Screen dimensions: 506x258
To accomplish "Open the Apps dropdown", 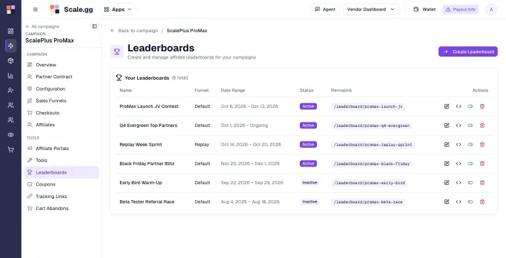I will click(x=118, y=9).
